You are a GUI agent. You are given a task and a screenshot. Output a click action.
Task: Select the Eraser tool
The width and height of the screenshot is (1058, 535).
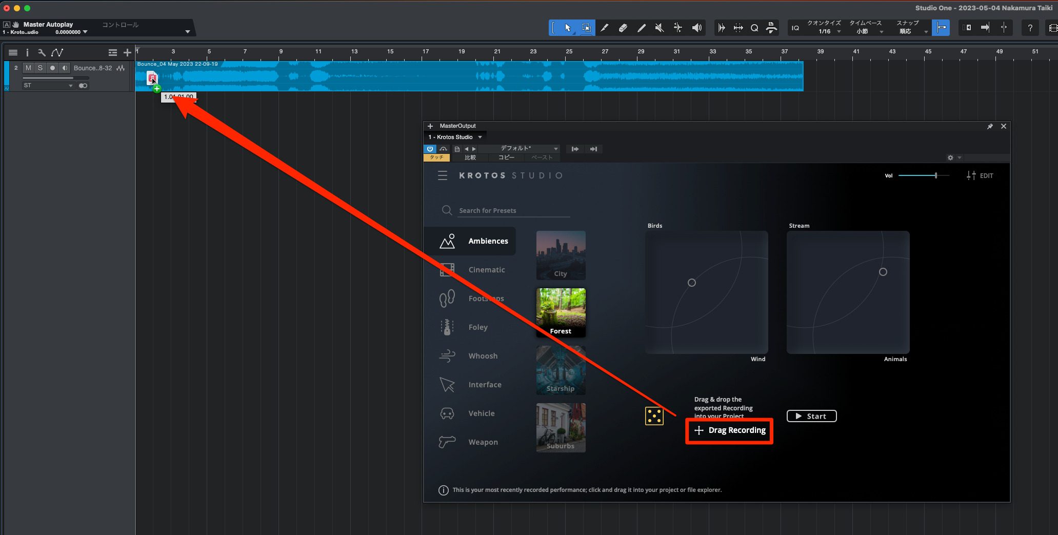coord(623,28)
